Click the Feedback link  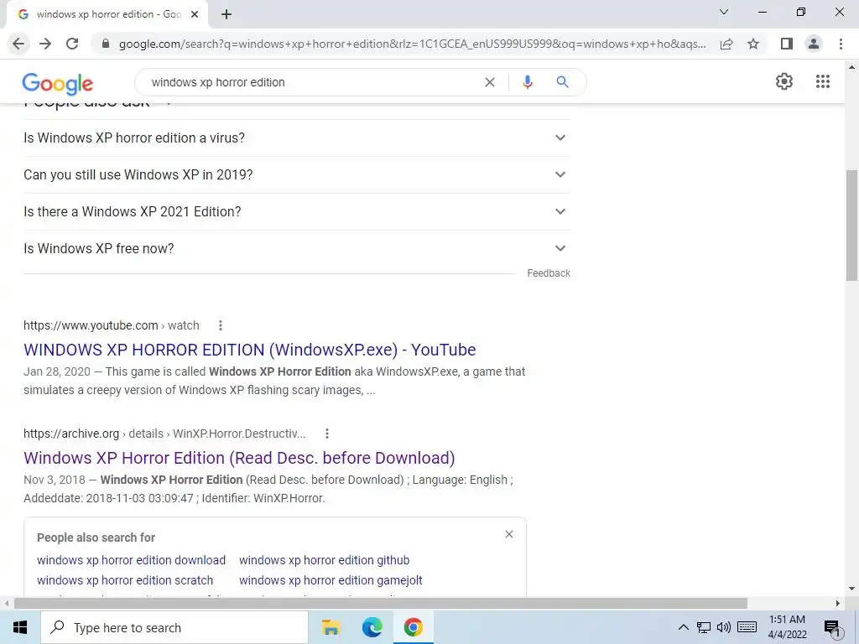click(x=549, y=273)
